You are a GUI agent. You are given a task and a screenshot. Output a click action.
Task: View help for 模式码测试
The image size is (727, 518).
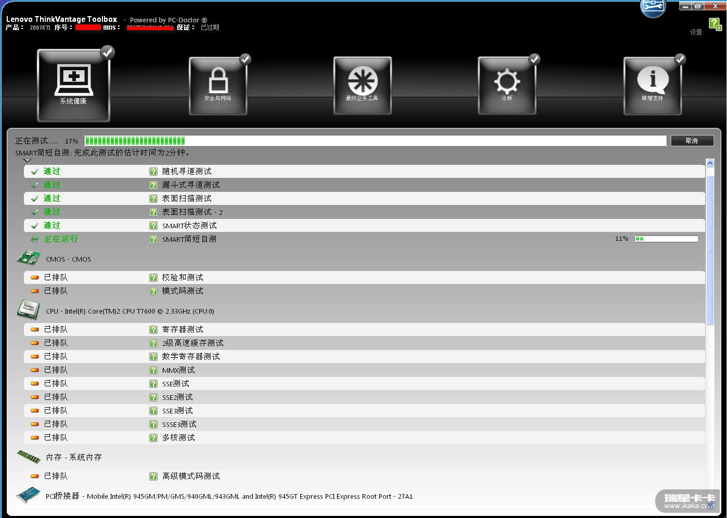(x=153, y=291)
